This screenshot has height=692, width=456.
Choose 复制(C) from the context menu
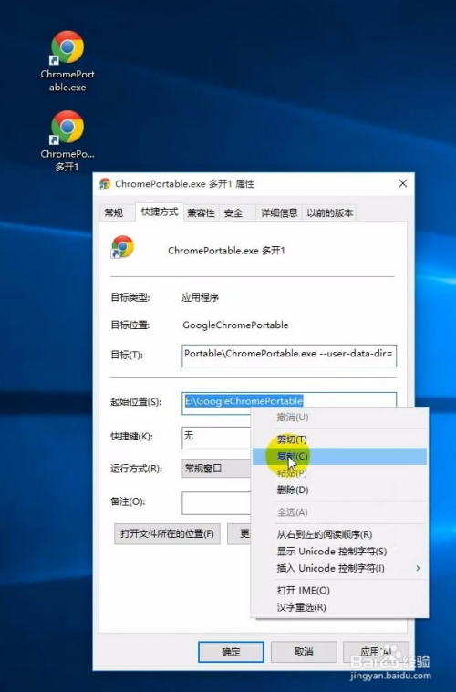(x=339, y=456)
